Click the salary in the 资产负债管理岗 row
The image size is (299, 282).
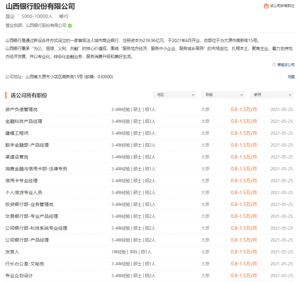pyautogui.click(x=244, y=110)
